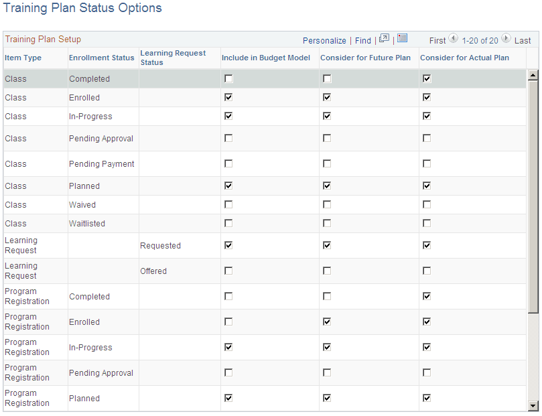Disable Consider for Actual Plan for Class Enrolled
Viewport: 542px width, 416px height.
pyautogui.click(x=427, y=97)
